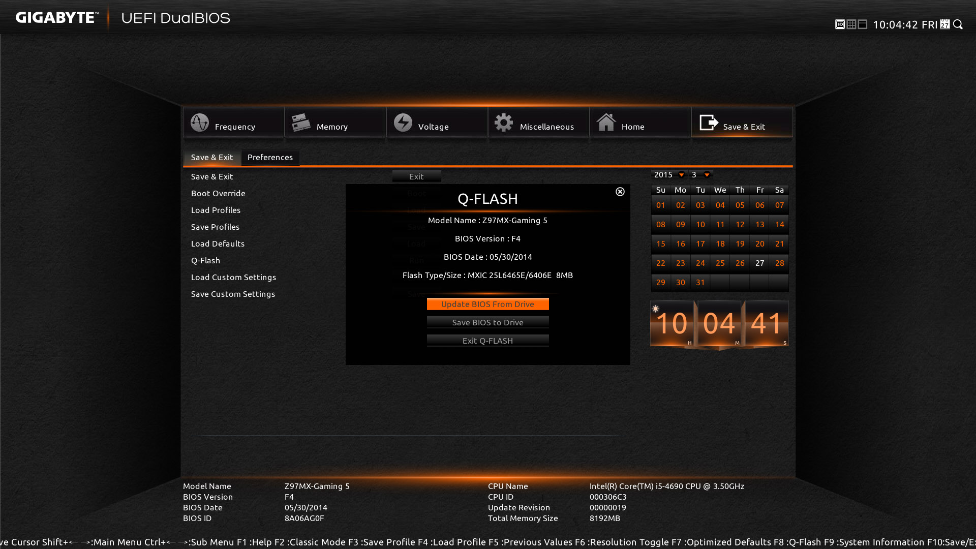Click 'BIOS Date : 05/30/2014' in dialog
This screenshot has height=549, width=976.
488,257
